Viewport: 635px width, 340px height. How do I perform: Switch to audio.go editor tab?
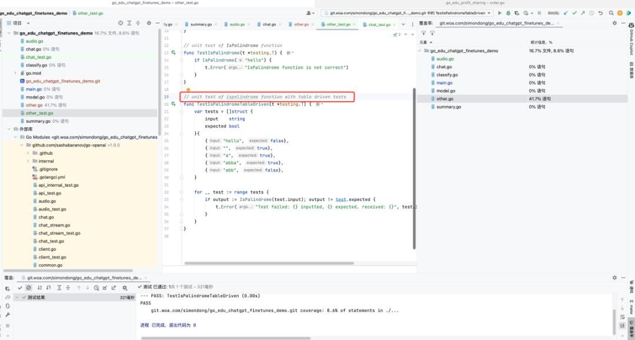click(x=237, y=24)
